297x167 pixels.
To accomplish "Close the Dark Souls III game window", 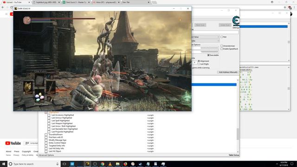I will coord(188,8).
